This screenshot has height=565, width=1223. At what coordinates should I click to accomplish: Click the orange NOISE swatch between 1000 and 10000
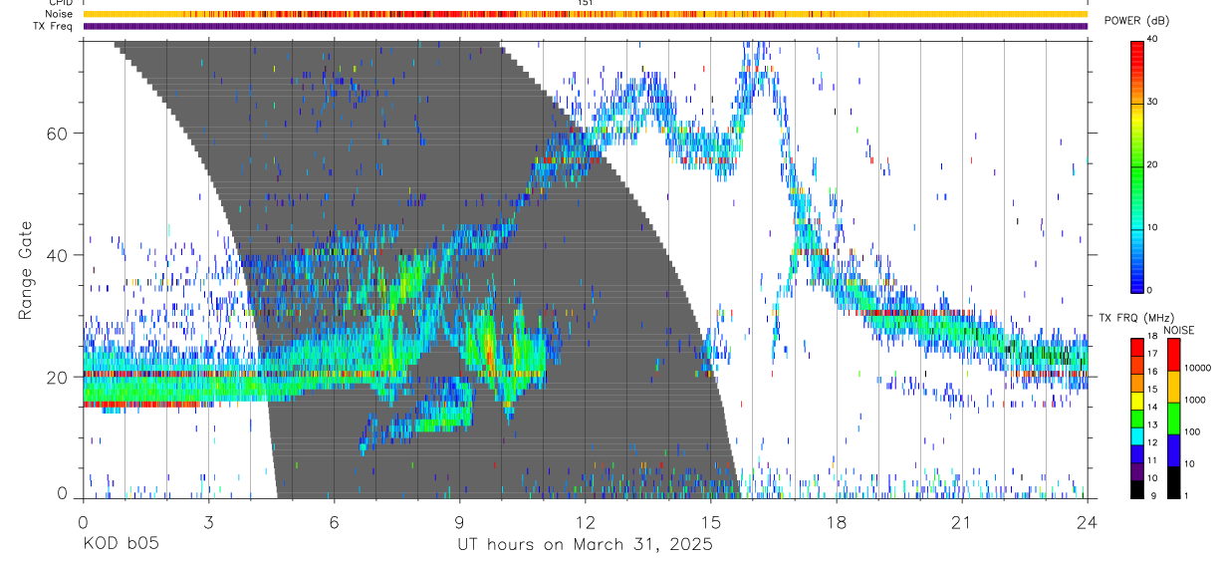click(1174, 387)
